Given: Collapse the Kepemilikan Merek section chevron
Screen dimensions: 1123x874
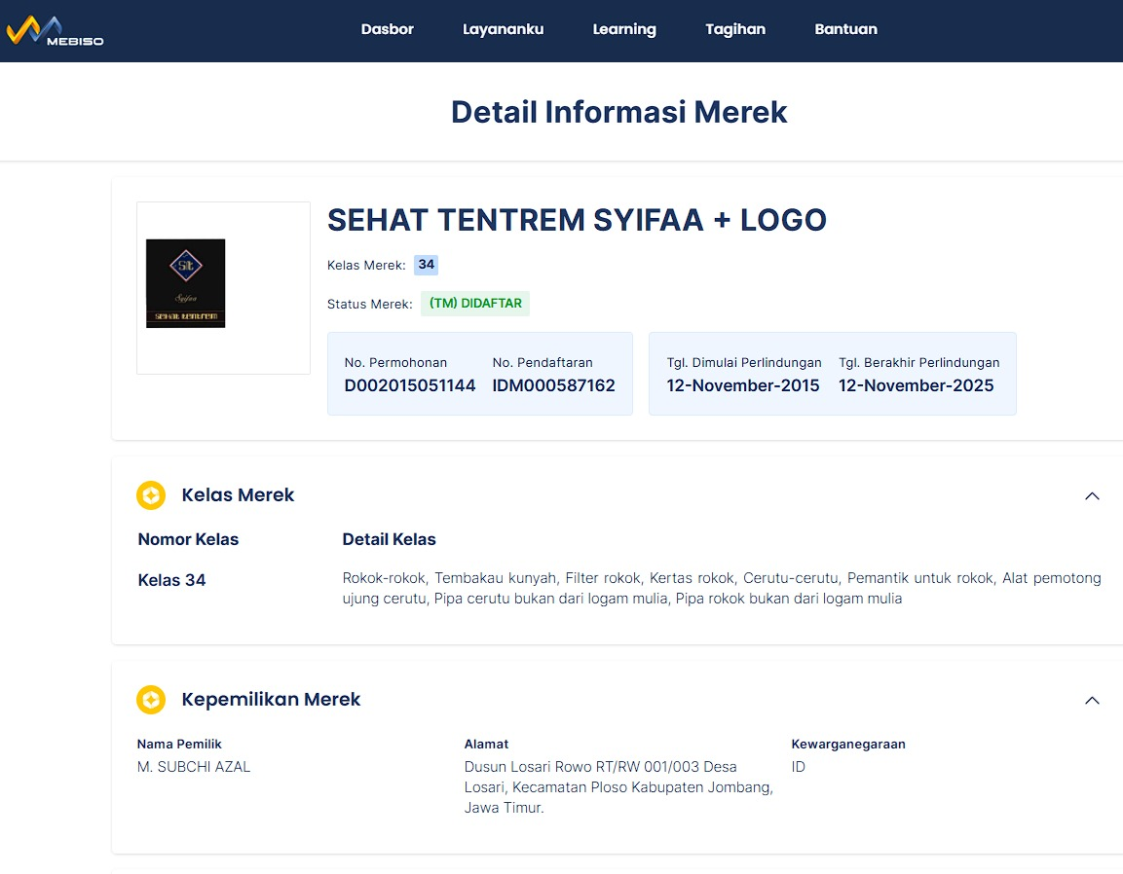Looking at the screenshot, I should (1092, 700).
